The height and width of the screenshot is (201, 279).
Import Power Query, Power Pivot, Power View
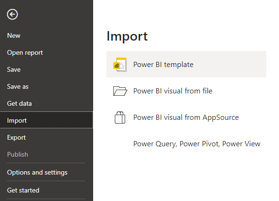tap(197, 144)
